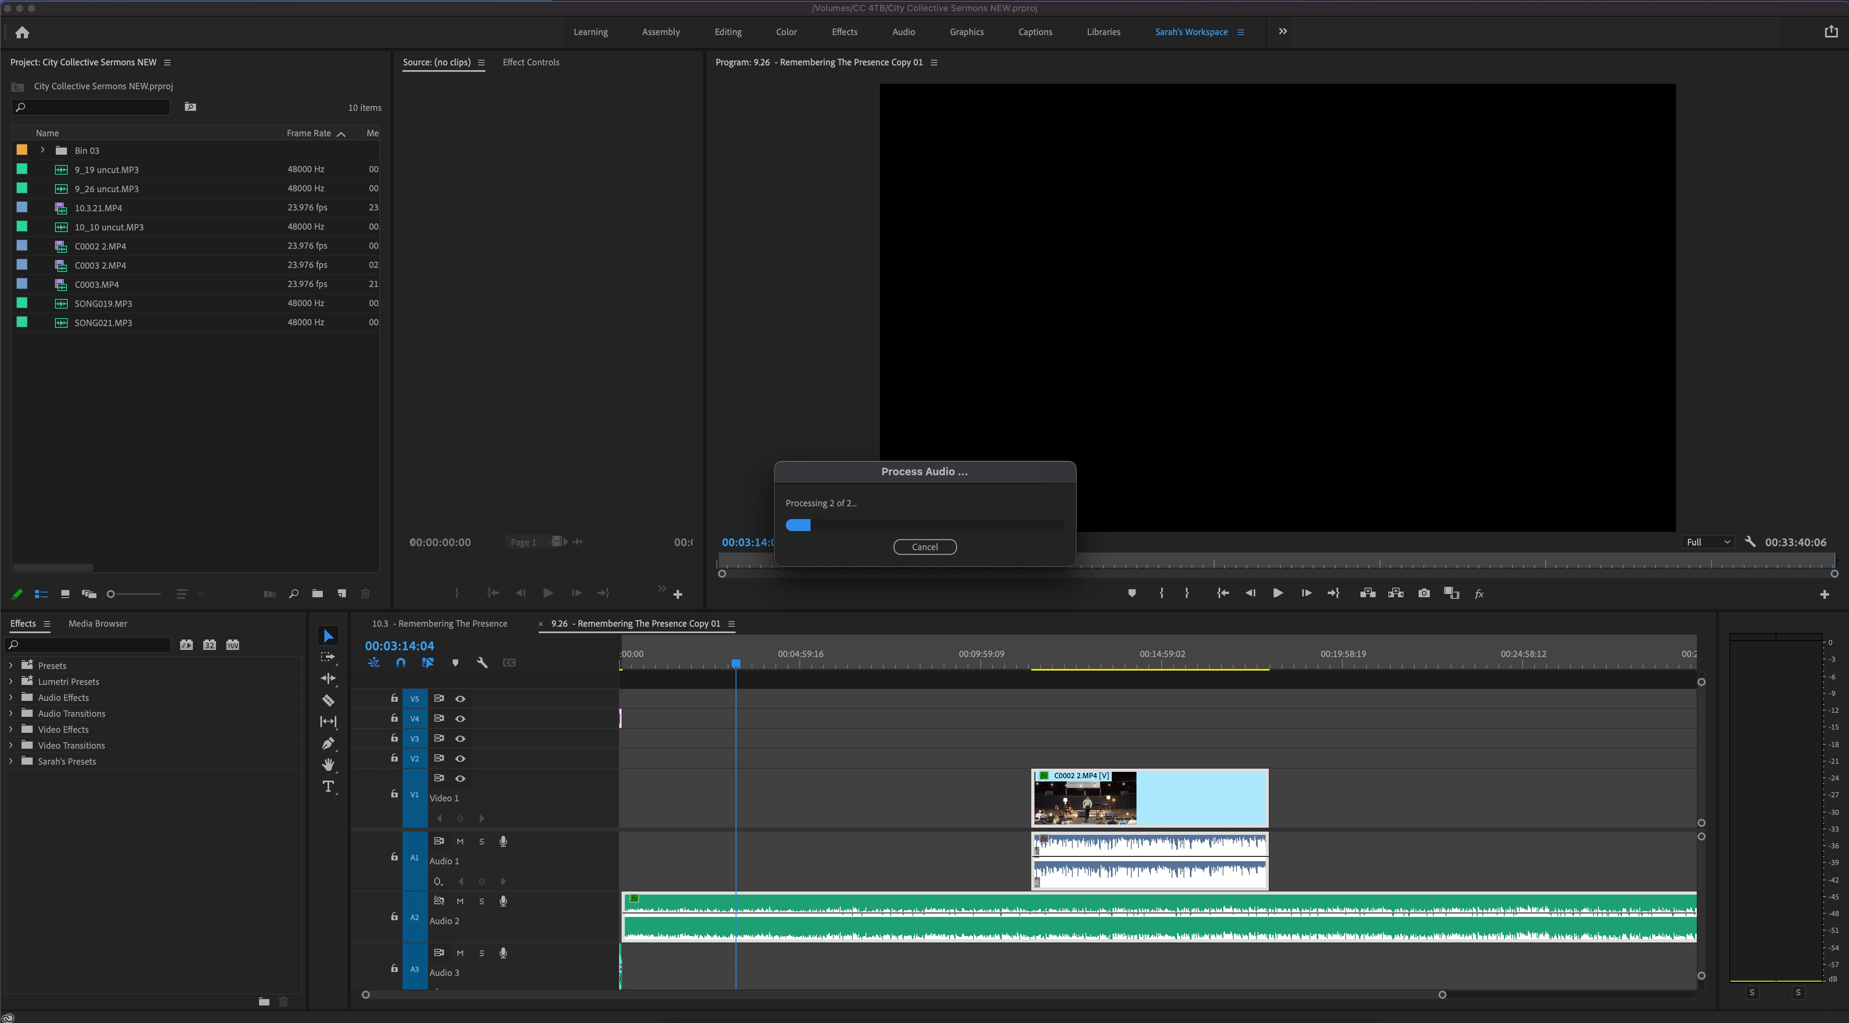Click the Home icon
This screenshot has height=1023, width=1849.
[x=22, y=32]
